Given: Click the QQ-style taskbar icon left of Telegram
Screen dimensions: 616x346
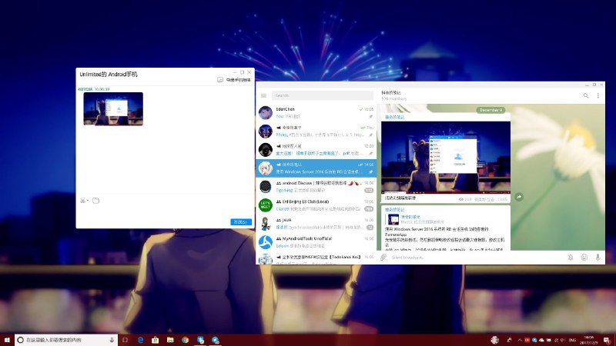Looking at the screenshot, I should tap(200, 340).
